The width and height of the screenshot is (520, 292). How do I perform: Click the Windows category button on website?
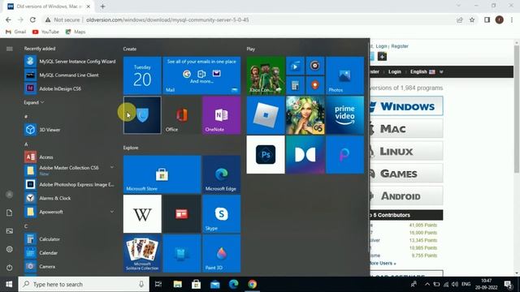[406, 106]
